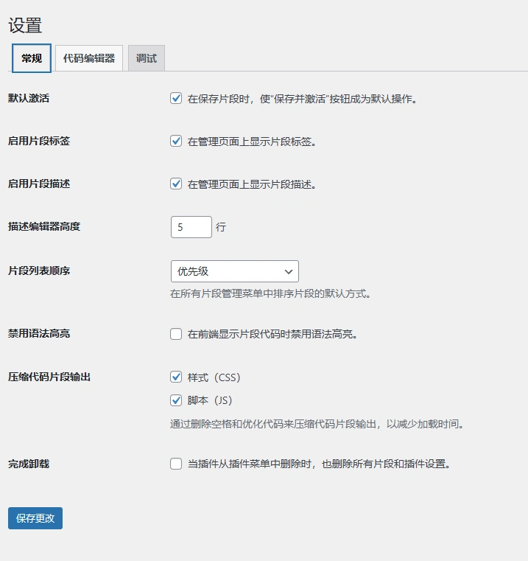Click the 样式 (CSS) label
Screen dimensions: 528x561
click(214, 377)
